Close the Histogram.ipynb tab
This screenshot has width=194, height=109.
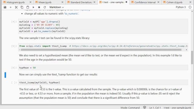coord(30,2)
